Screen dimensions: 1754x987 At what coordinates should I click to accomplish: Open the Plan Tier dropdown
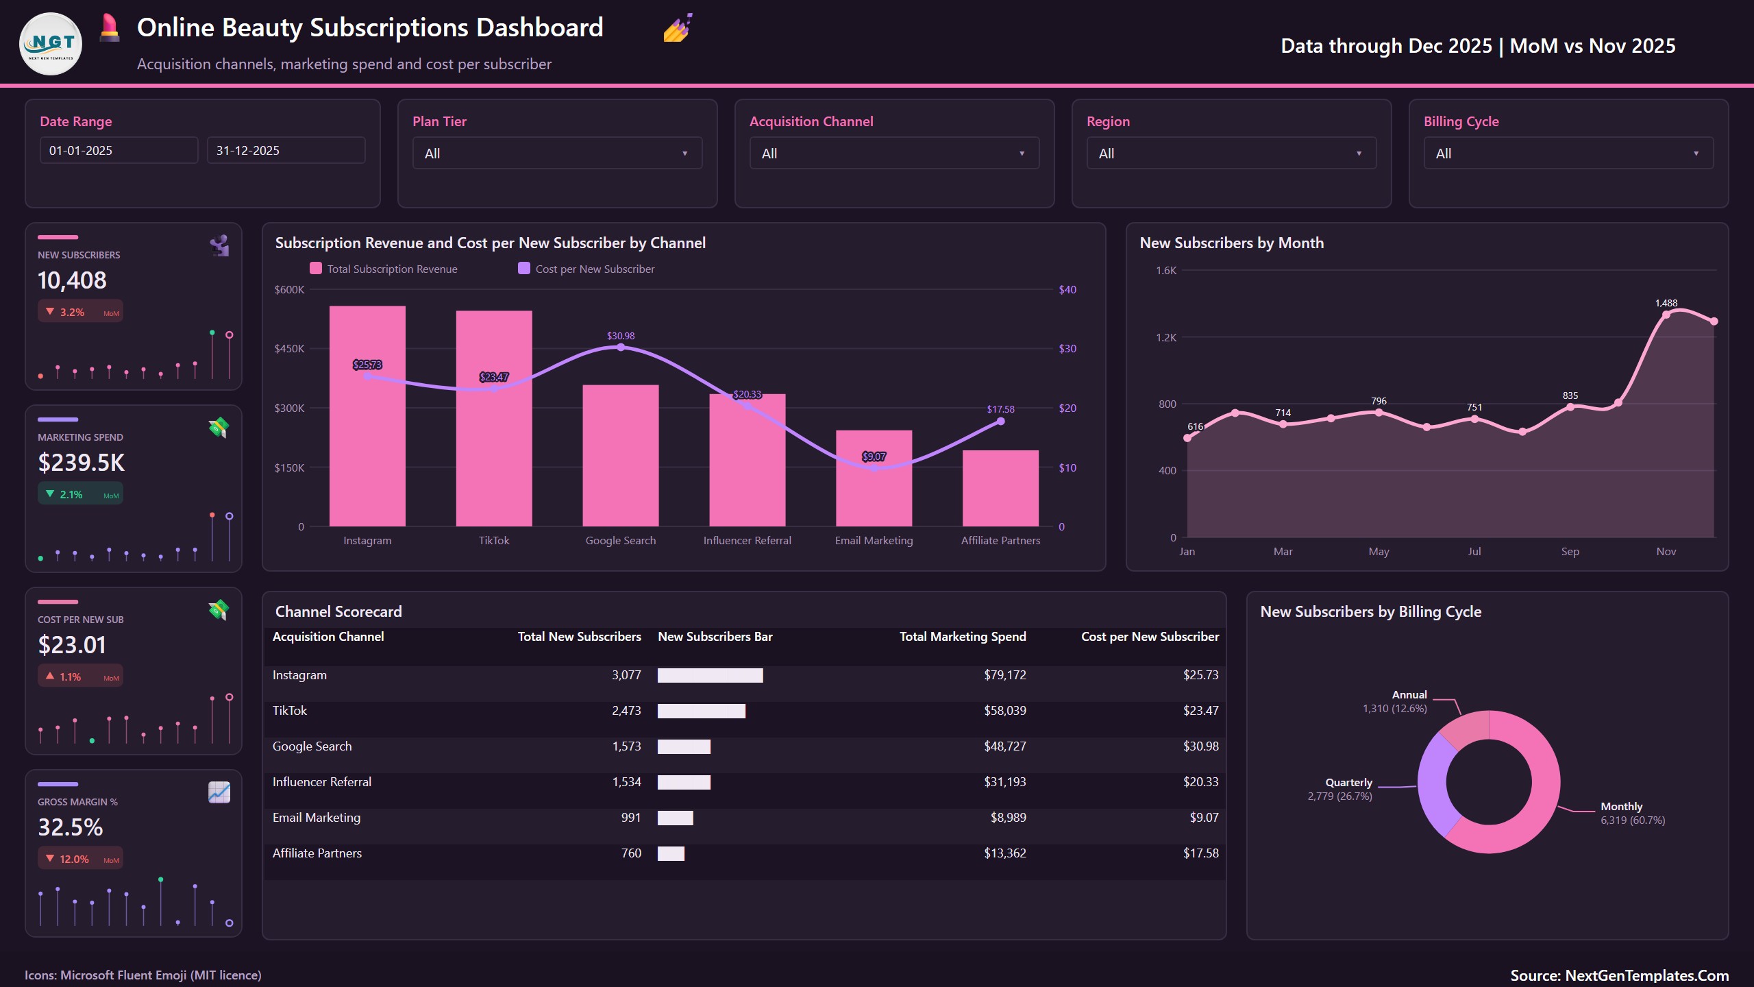pyautogui.click(x=557, y=154)
